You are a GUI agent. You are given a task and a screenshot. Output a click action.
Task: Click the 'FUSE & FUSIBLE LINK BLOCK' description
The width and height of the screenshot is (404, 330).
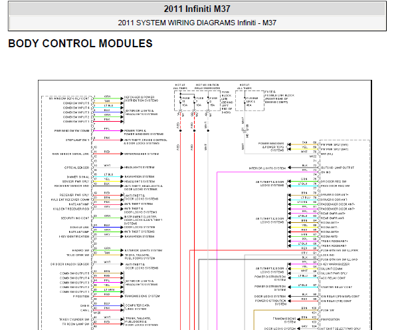tap(280, 97)
